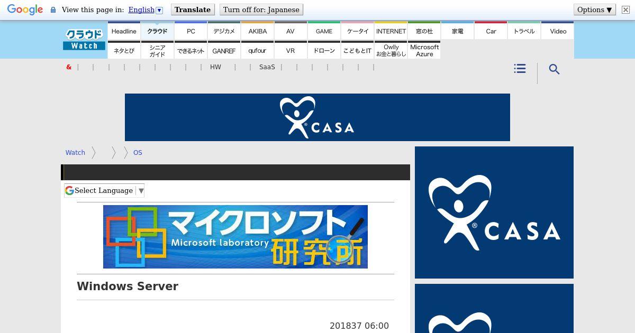
Task: Open the 家電 tab
Action: [457, 31]
